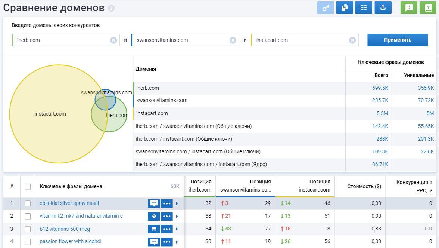
Task: Open swansonvitamins.com total keywords 235.7K
Action: tap(380, 100)
